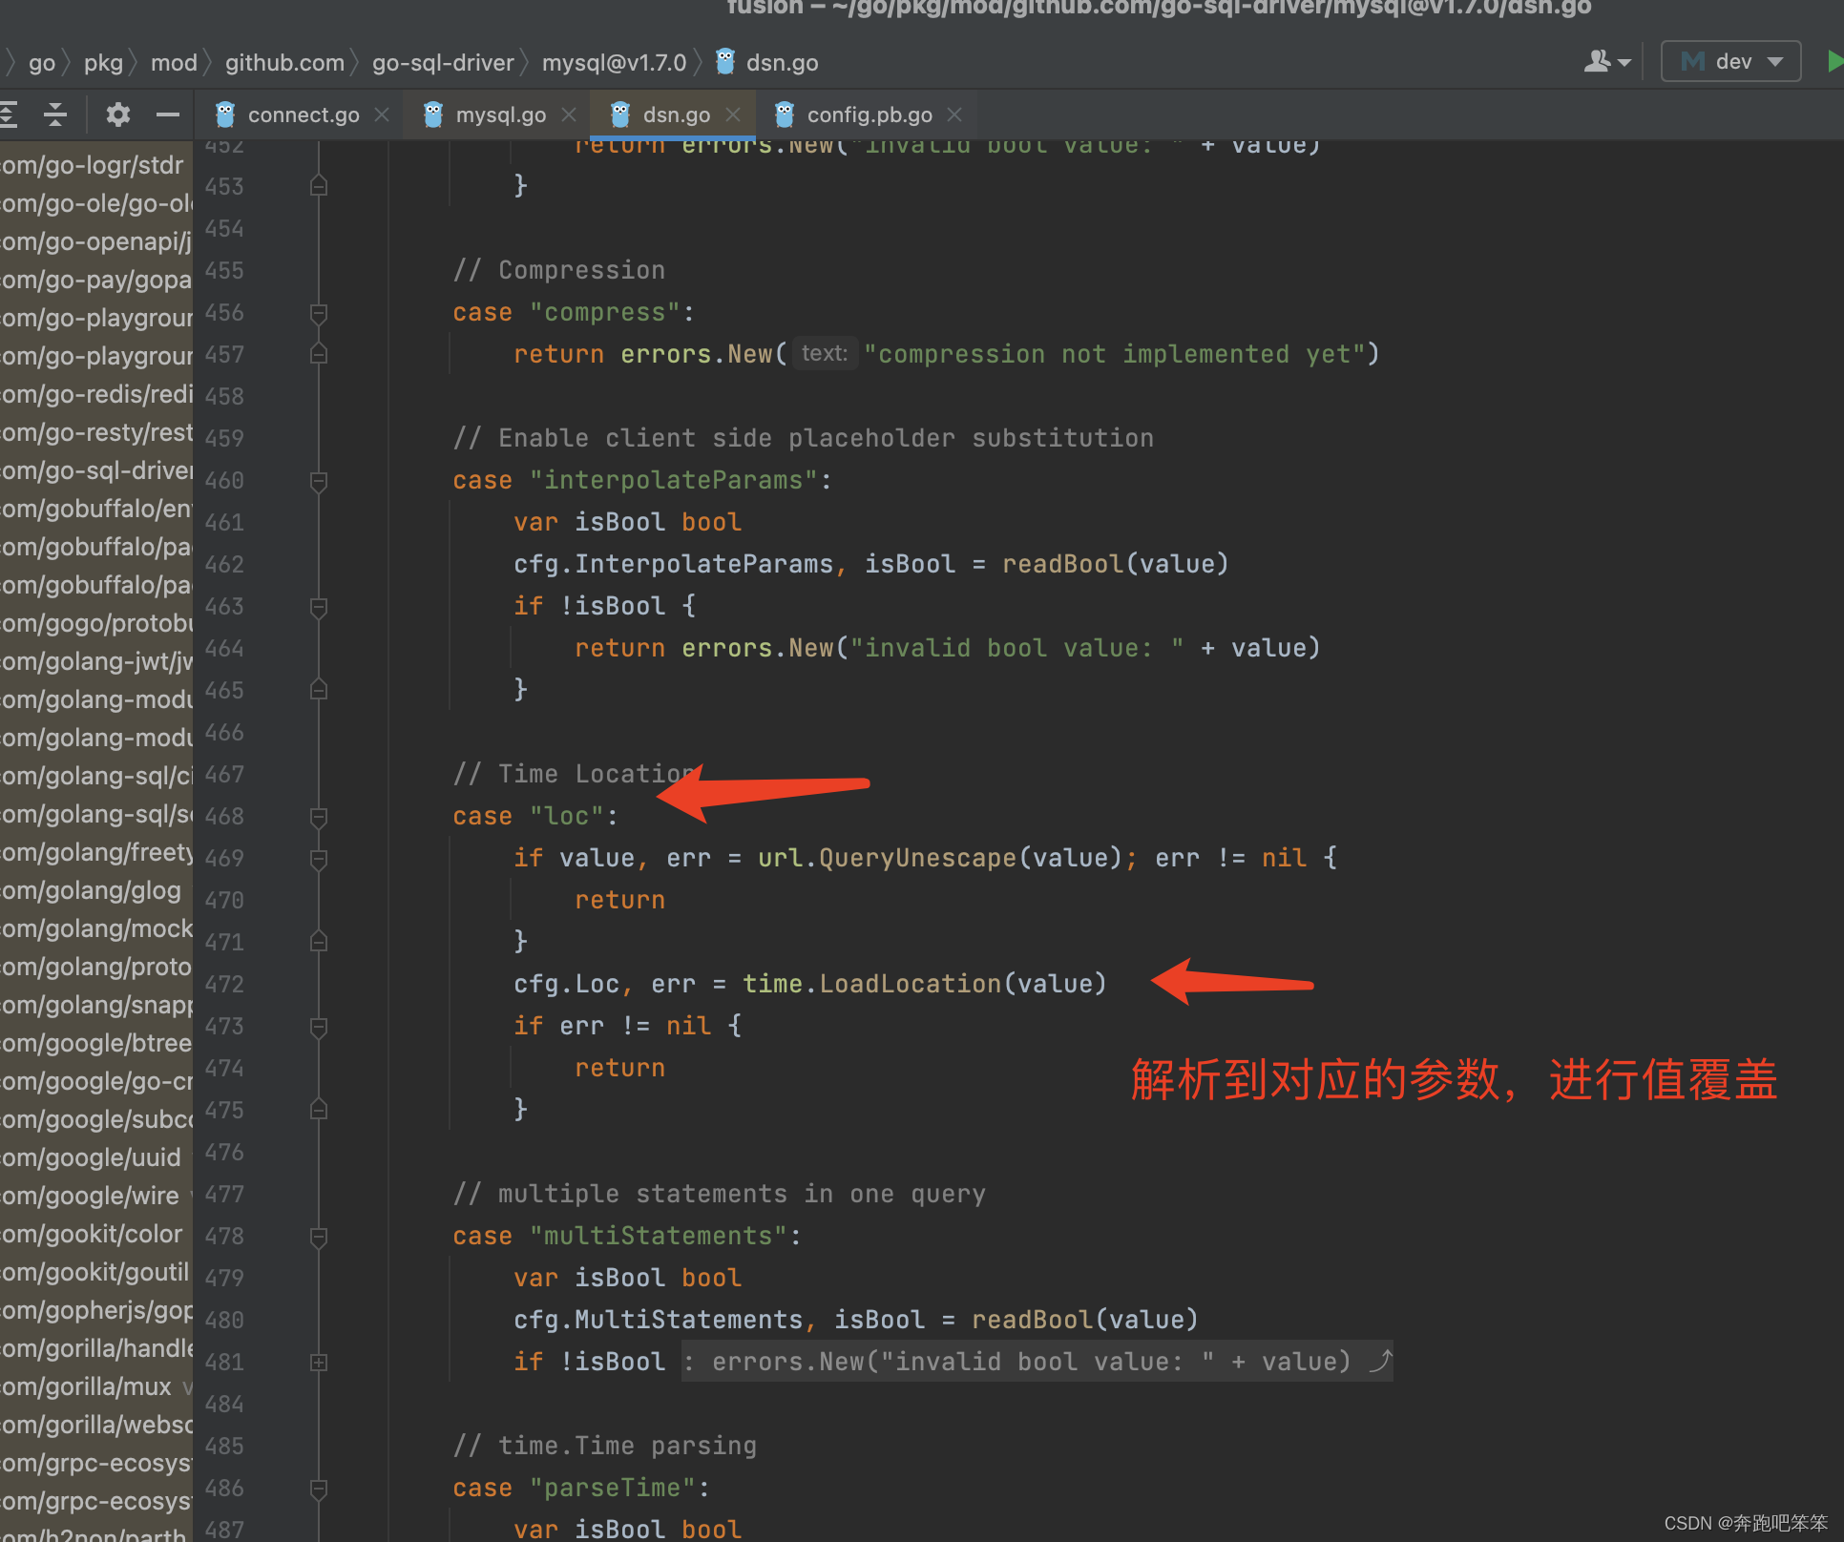Select om/go-sql-driver package in tree
The height and width of the screenshot is (1542, 1844).
click(x=95, y=470)
